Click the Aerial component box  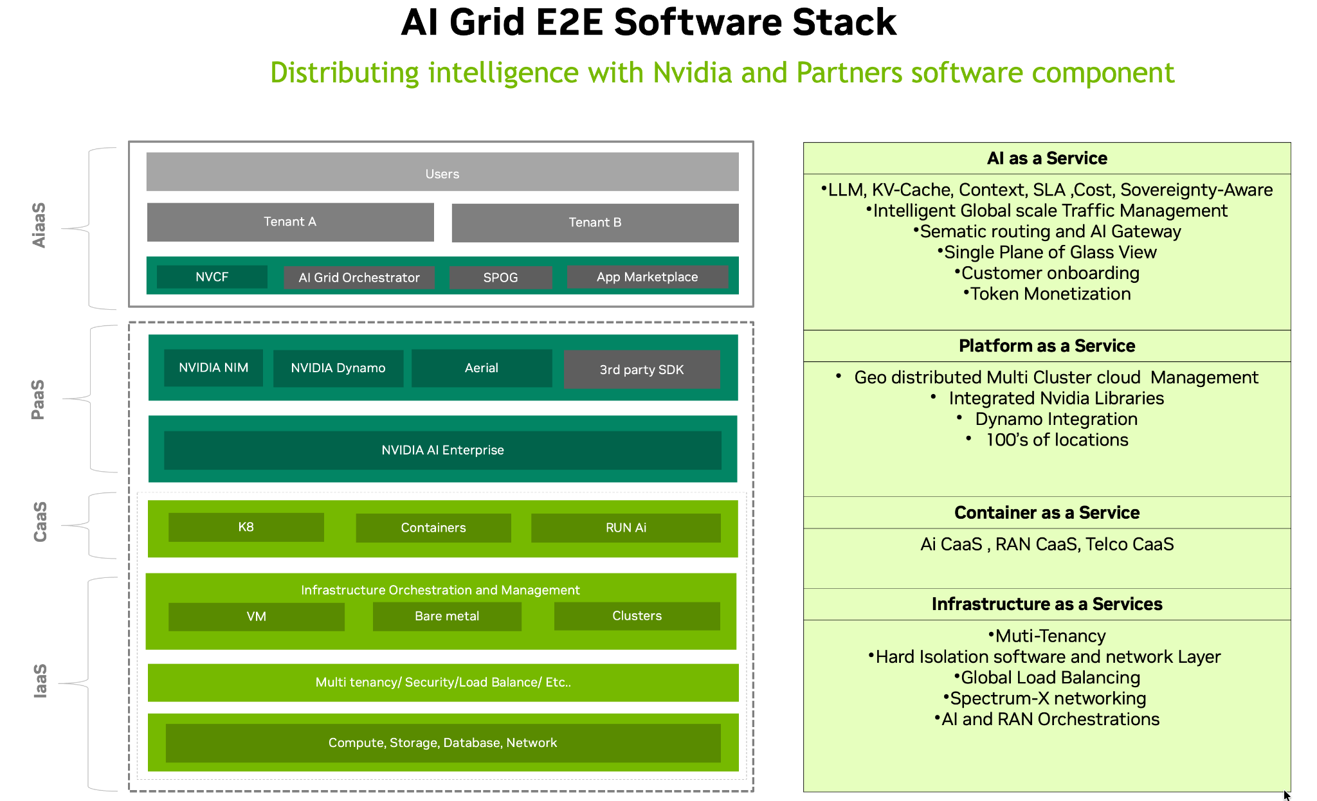tap(482, 368)
